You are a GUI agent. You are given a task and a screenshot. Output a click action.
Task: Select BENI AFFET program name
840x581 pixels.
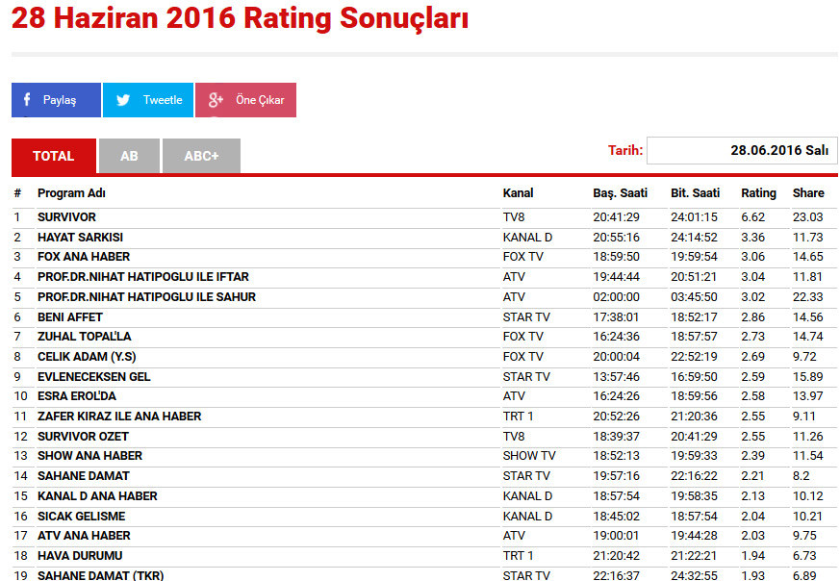[69, 317]
